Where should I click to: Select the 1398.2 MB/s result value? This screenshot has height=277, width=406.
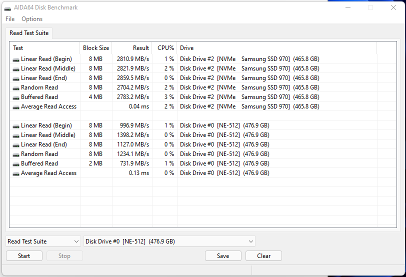coord(133,135)
